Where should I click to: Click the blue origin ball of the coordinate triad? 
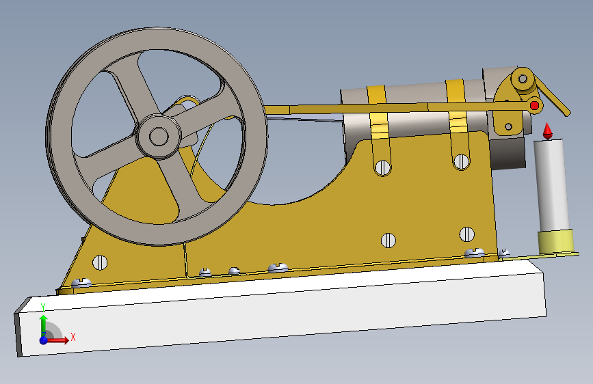click(44, 340)
